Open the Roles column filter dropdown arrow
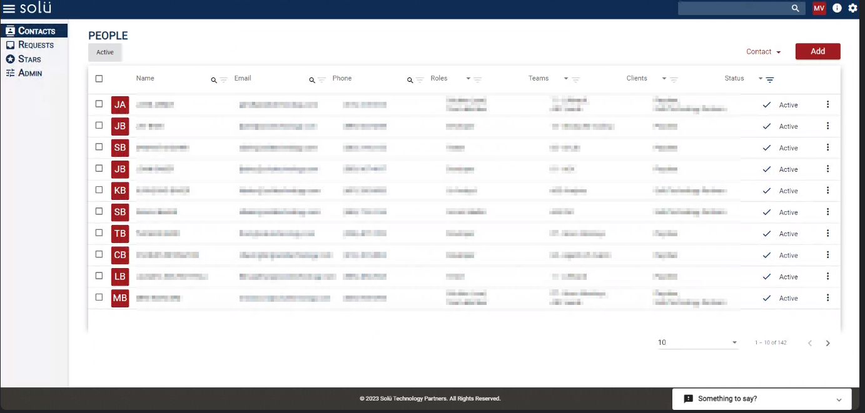Viewport: 865px width, 413px height. [x=468, y=79]
